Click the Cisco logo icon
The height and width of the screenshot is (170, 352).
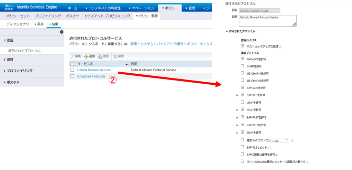tap(8, 7)
